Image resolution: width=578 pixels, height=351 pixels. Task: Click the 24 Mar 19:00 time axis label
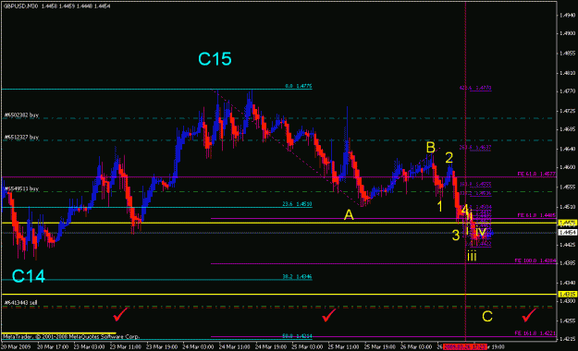271,347
